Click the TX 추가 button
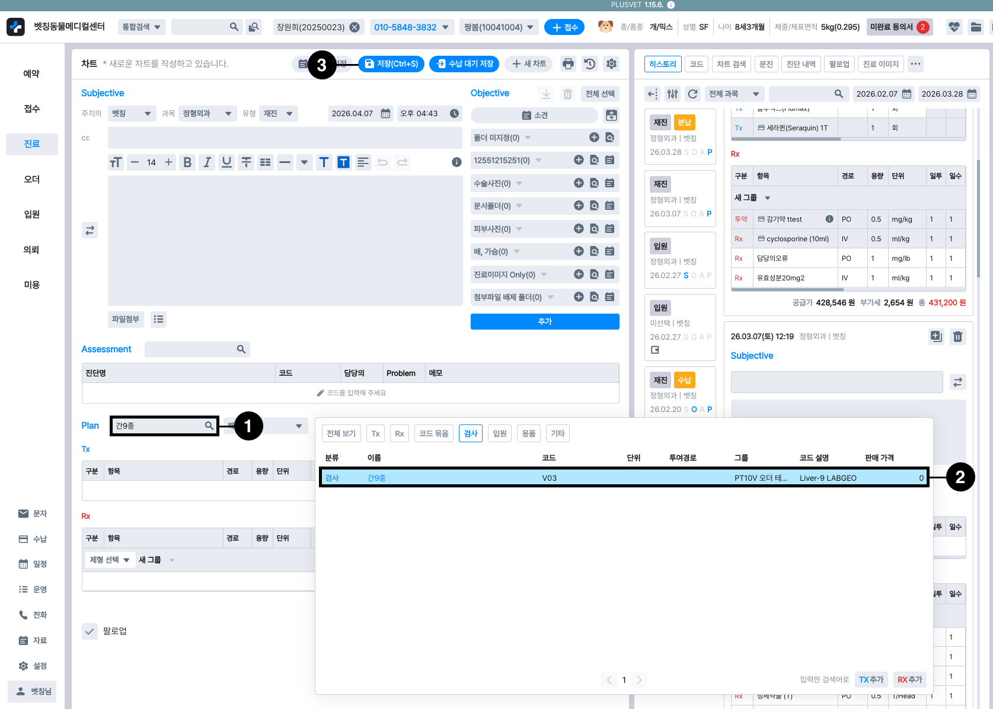 coord(871,679)
